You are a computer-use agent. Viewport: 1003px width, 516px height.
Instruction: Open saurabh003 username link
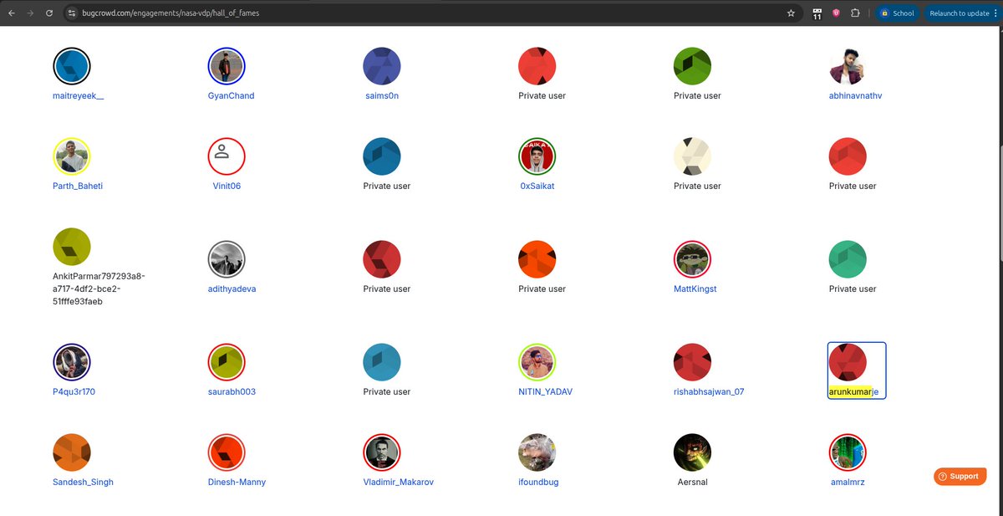point(232,391)
